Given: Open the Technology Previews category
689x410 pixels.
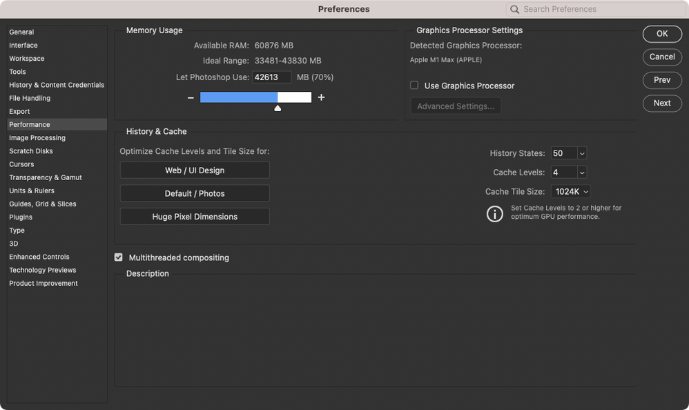Looking at the screenshot, I should tap(43, 270).
